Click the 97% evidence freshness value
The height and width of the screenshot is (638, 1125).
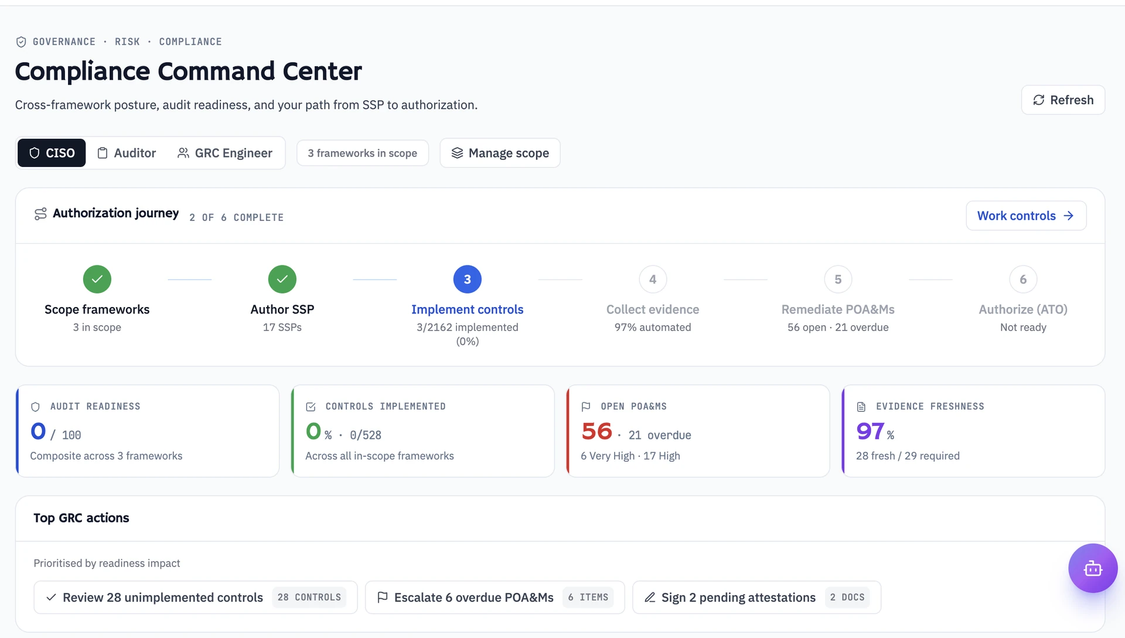click(x=875, y=431)
